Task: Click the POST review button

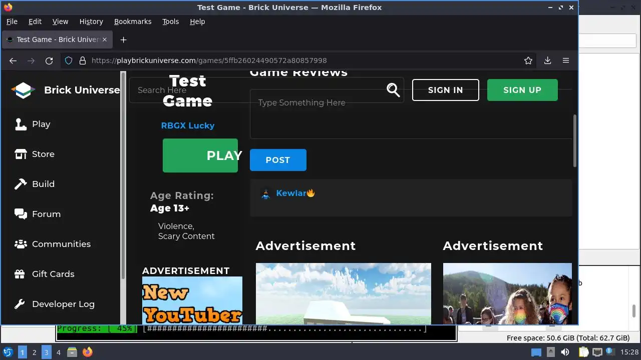Action: 278,160
